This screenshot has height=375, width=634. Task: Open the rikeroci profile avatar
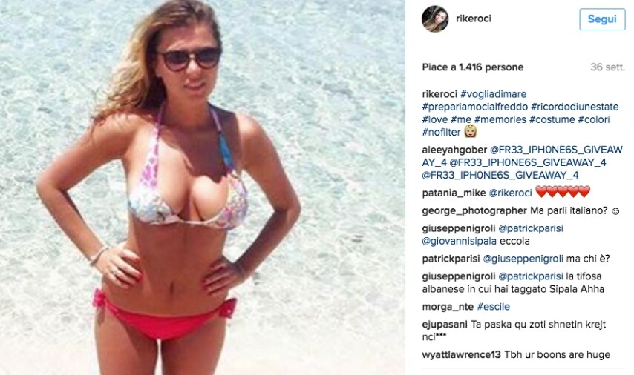(435, 19)
